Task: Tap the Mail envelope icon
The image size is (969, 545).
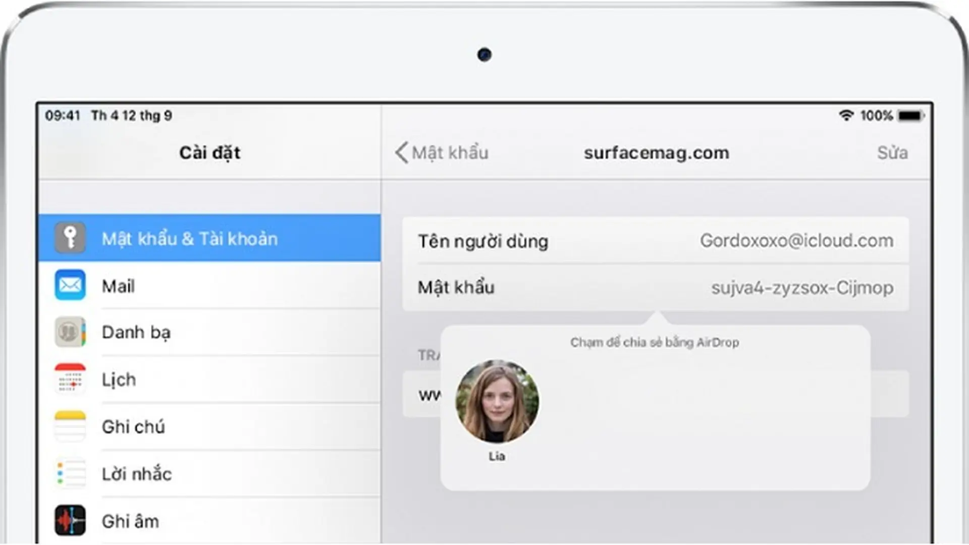Action: pos(70,285)
